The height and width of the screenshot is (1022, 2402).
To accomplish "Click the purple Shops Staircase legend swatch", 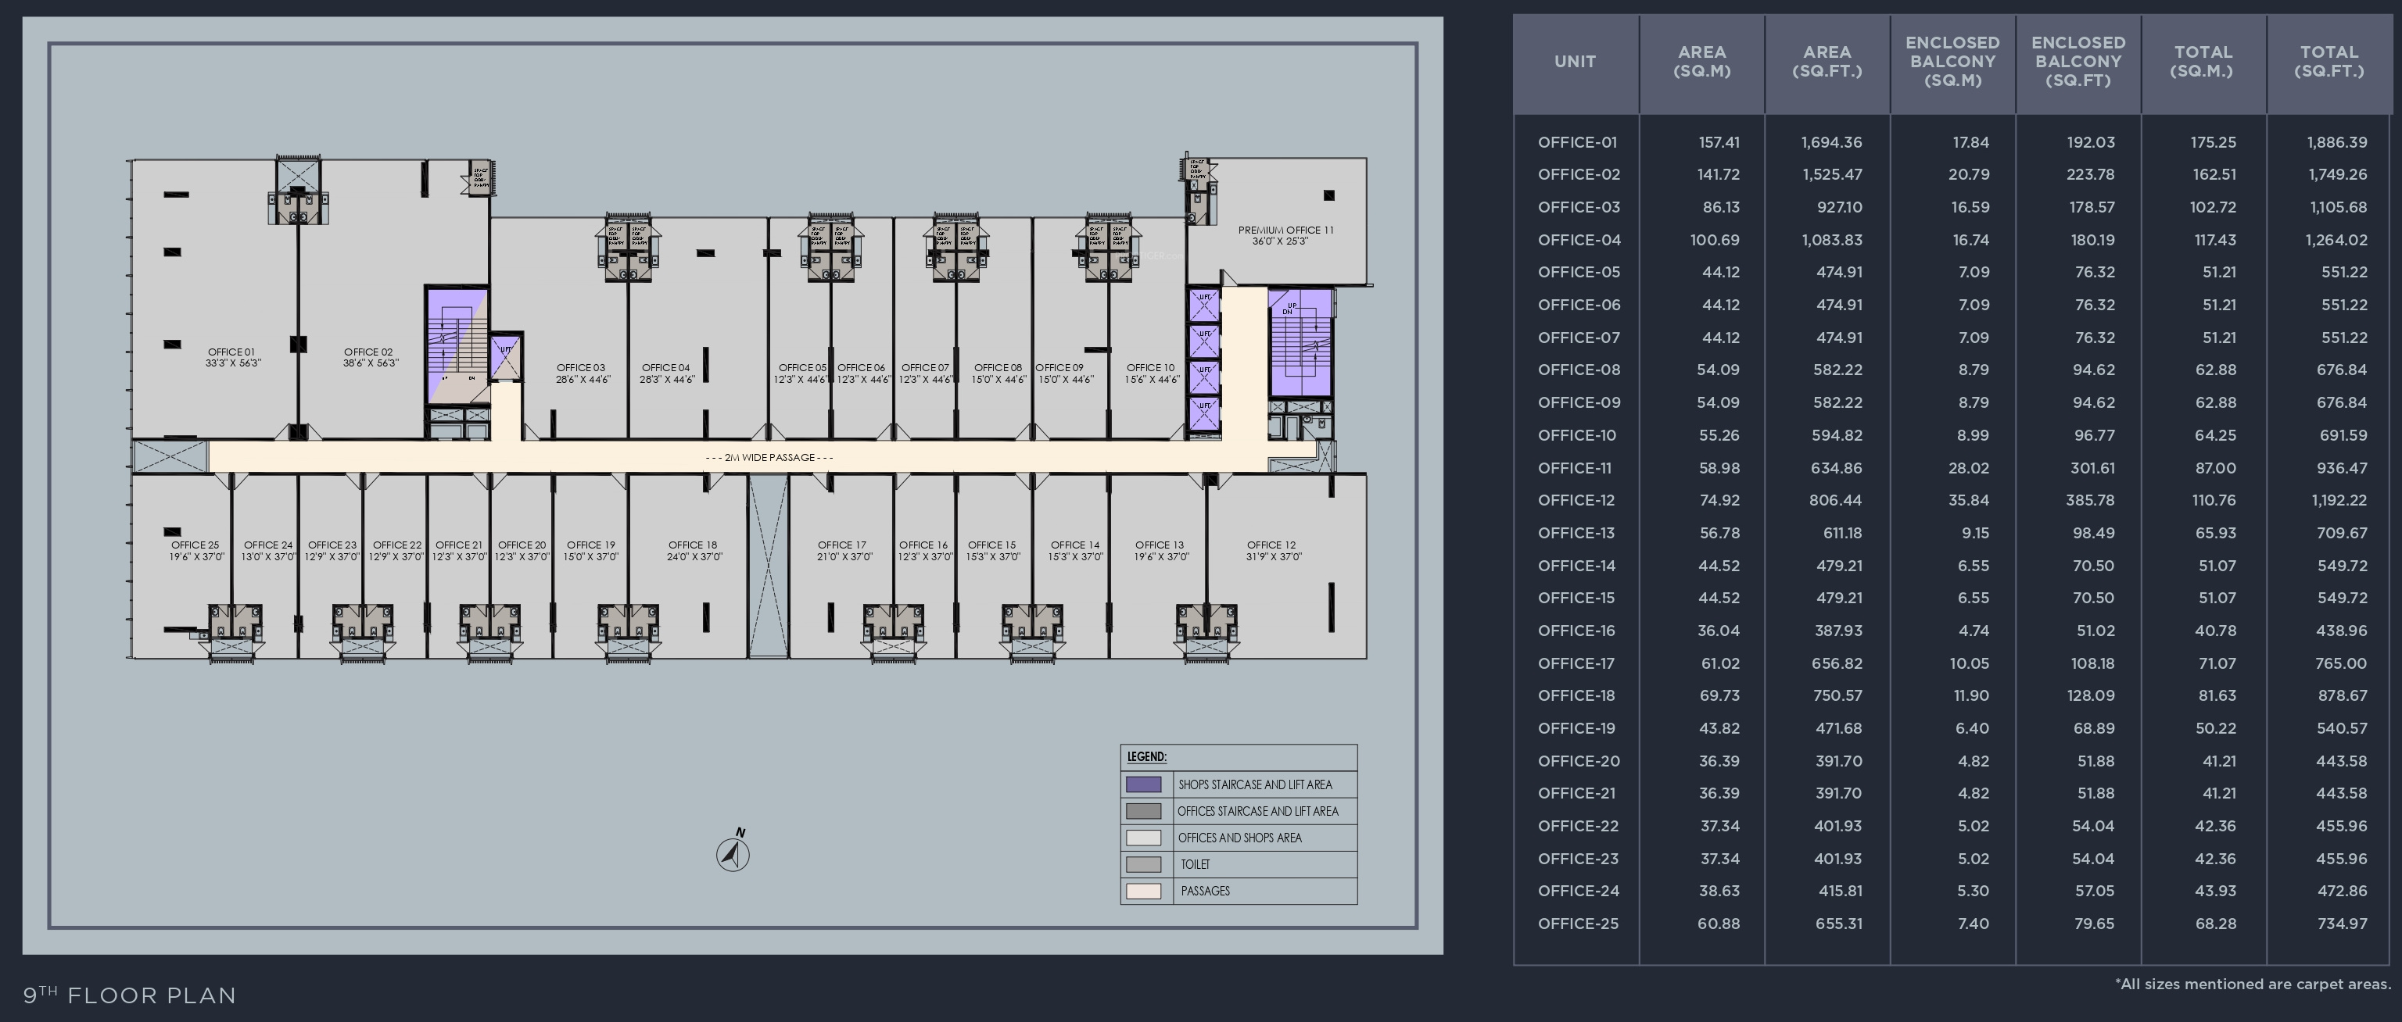I will (x=1143, y=784).
